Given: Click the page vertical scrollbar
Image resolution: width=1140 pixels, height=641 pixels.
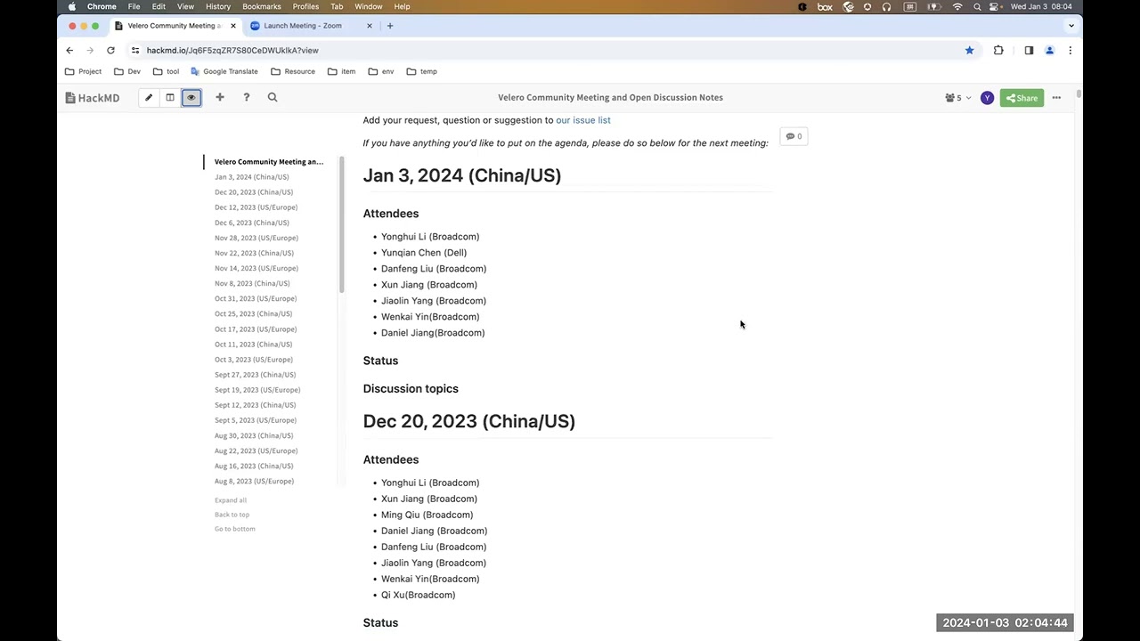Looking at the screenshot, I should click(x=1079, y=93).
